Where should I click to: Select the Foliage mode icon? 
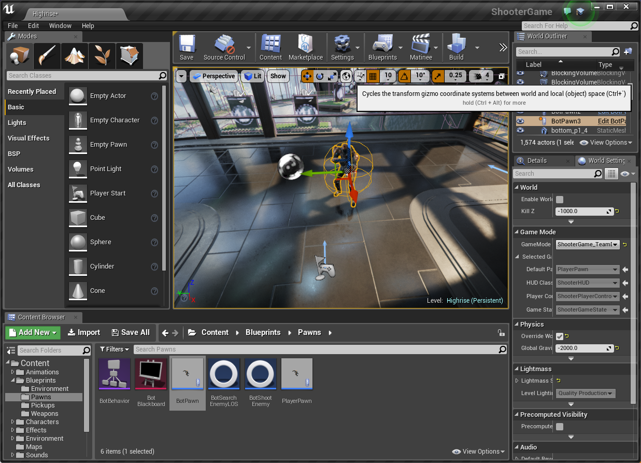pyautogui.click(x=102, y=55)
